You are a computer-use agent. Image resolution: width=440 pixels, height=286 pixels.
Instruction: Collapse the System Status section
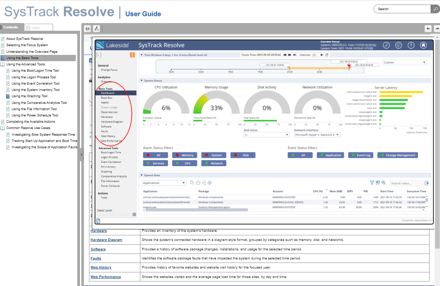141,81
